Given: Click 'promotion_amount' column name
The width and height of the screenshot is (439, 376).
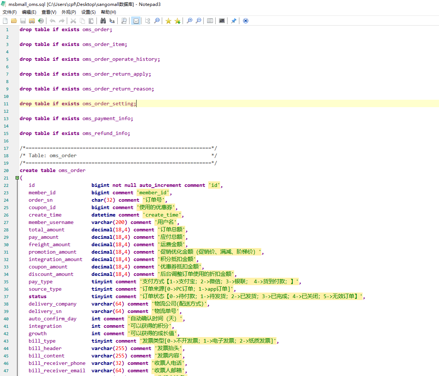Looking at the screenshot, I should tap(52, 252).
